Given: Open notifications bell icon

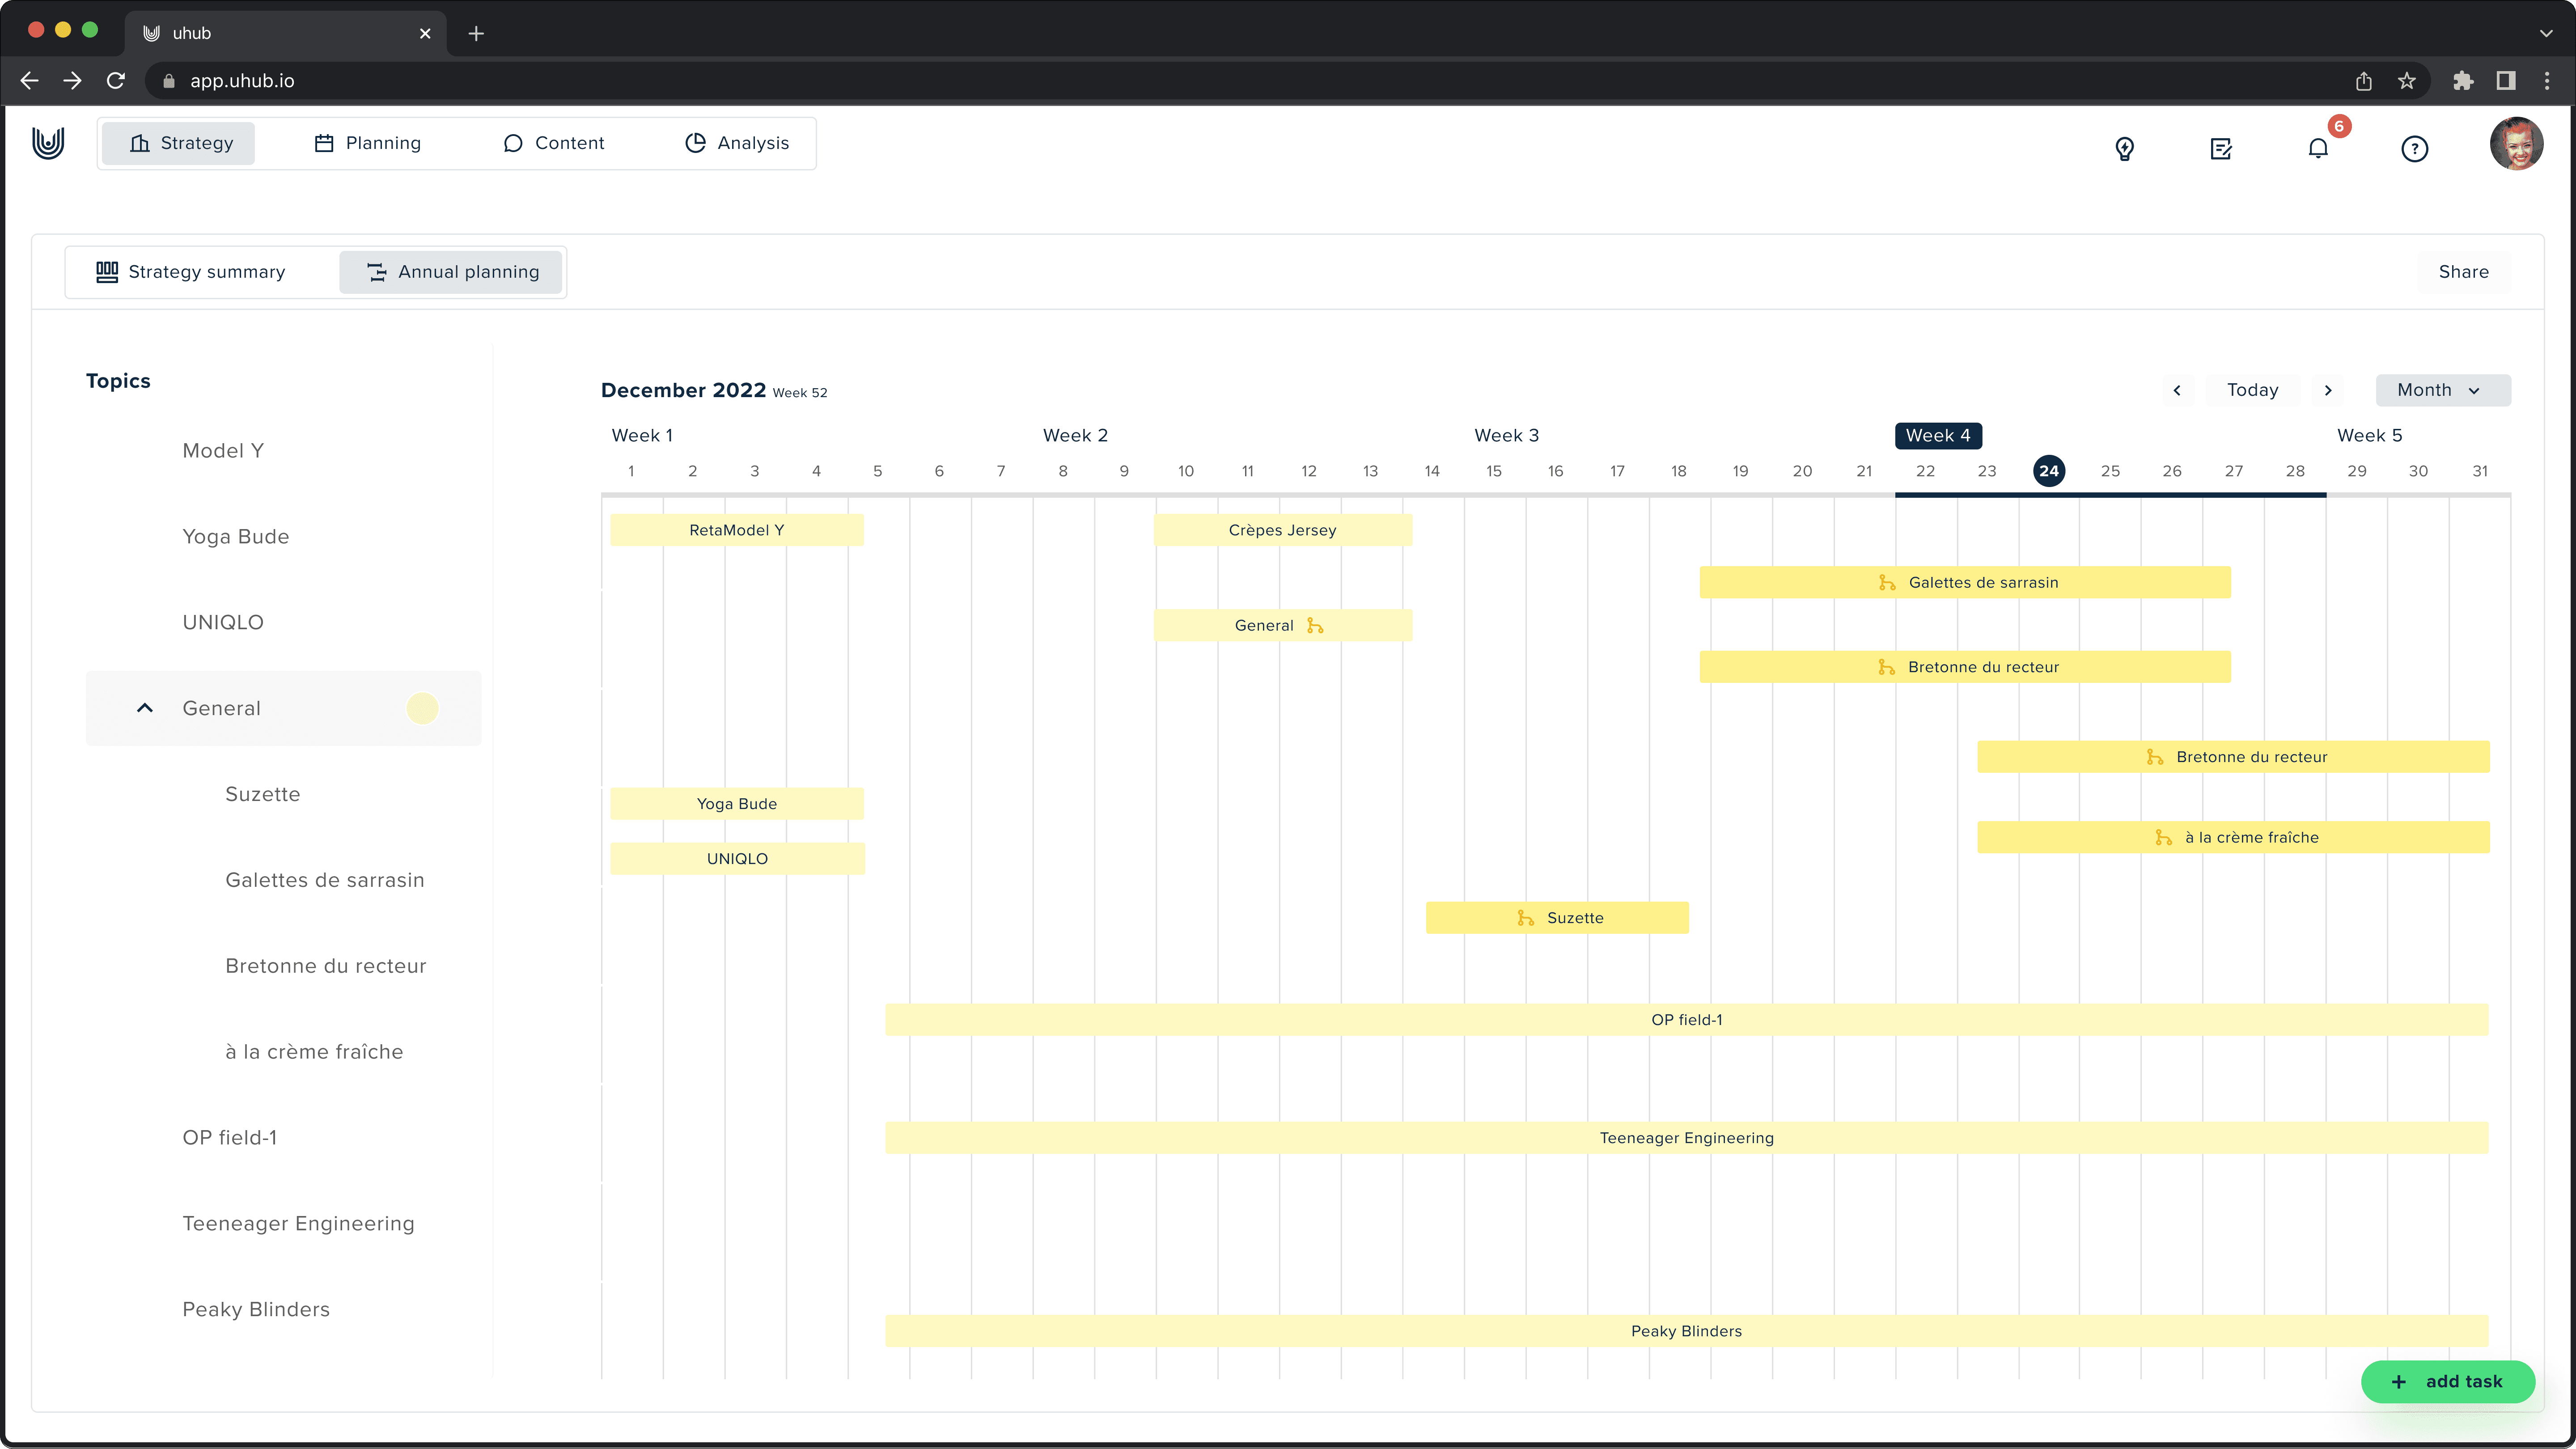Looking at the screenshot, I should [x=2317, y=149].
